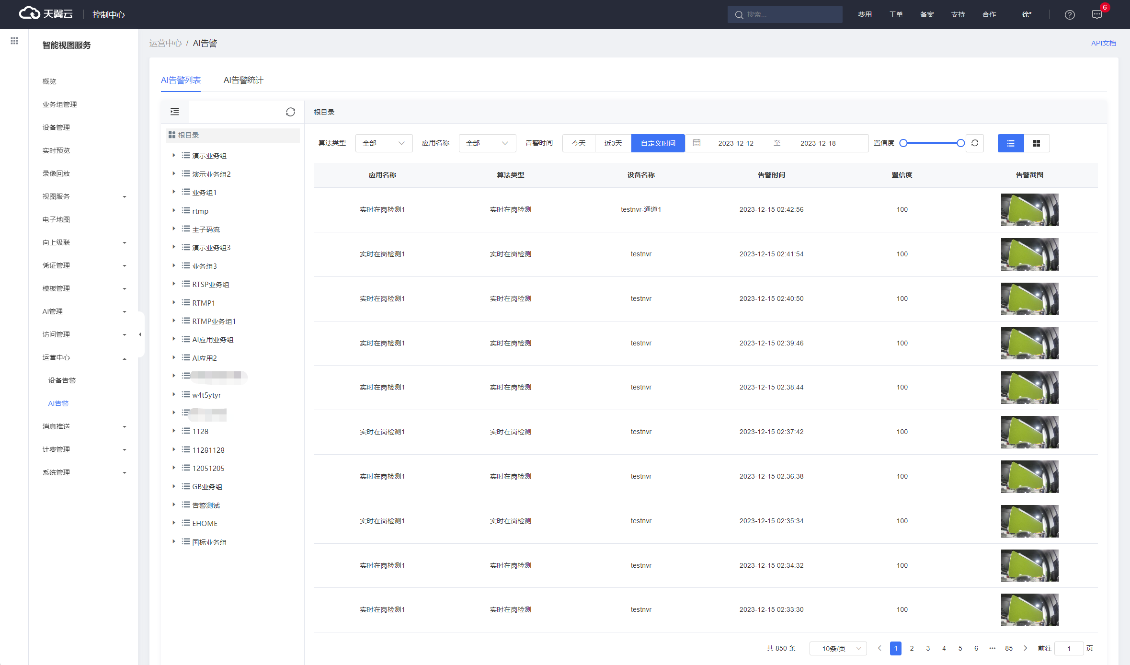Go to page 2 of results
This screenshot has width=1130, height=665.
(912, 648)
